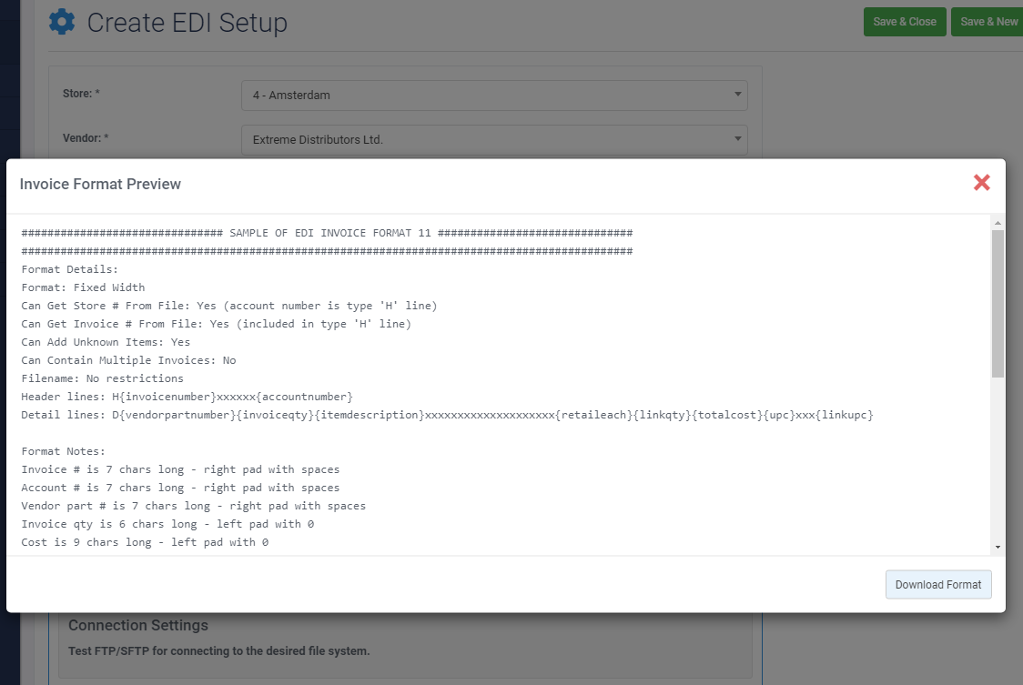Close the Invoice Format Preview with the red X
Image resolution: width=1023 pixels, height=685 pixels.
[x=982, y=183]
